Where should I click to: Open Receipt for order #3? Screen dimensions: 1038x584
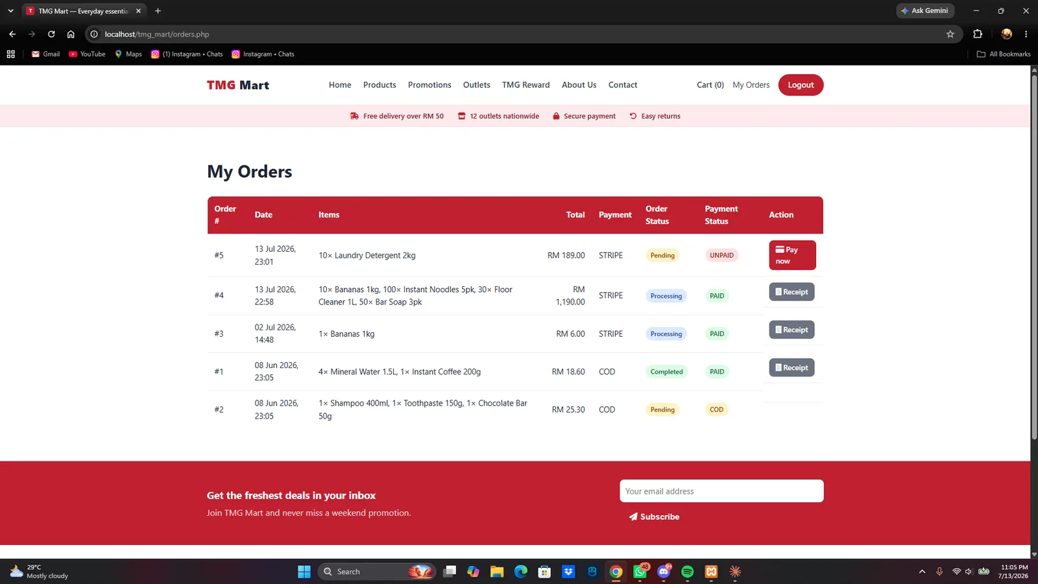point(791,330)
